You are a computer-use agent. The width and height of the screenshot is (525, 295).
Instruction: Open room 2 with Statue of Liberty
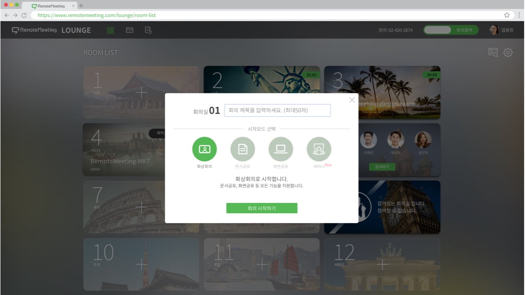click(262, 80)
